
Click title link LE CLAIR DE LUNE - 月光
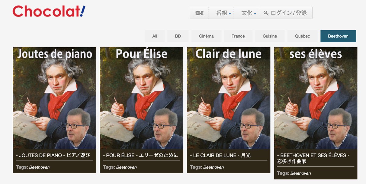pos(220,155)
